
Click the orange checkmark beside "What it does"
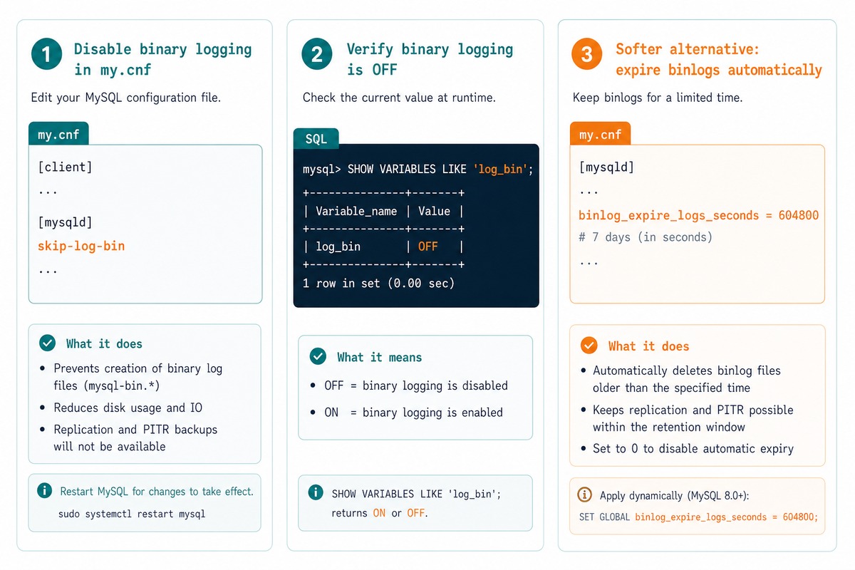589,346
